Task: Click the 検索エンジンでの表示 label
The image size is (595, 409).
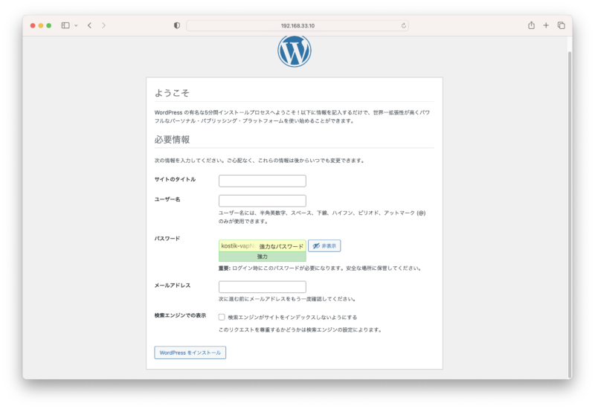Action: click(180, 315)
